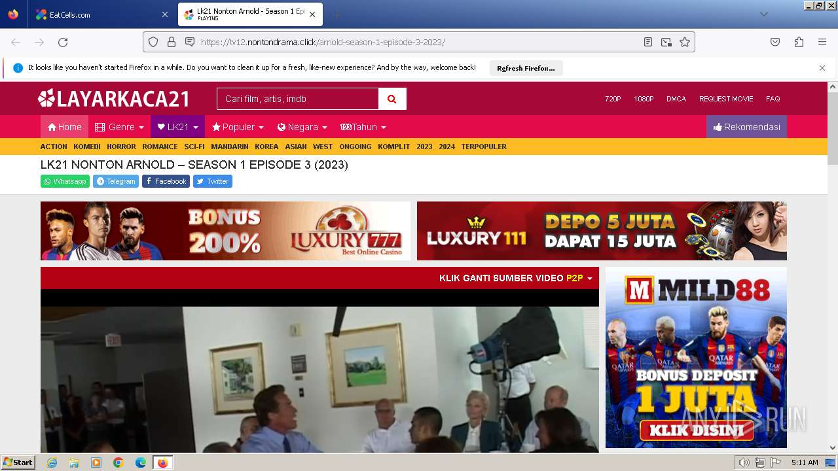Close the EatCells.com tab

pos(164,14)
